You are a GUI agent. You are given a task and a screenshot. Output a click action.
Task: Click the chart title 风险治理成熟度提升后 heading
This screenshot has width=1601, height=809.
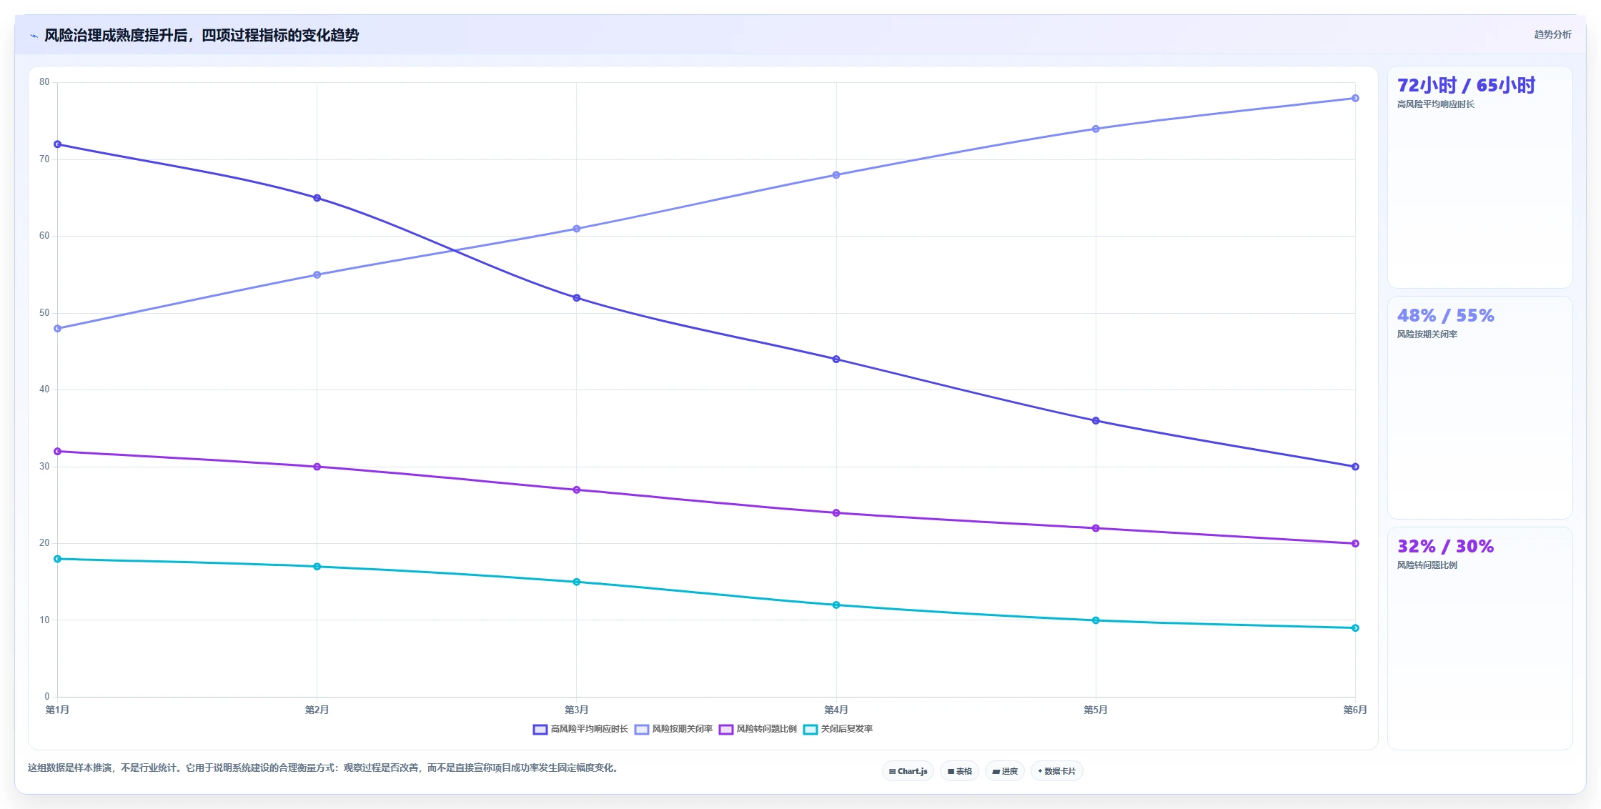coord(202,36)
